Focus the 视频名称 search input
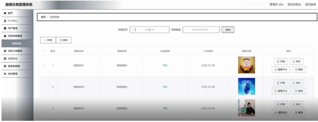This screenshot has height=122, width=318. tap(149, 30)
